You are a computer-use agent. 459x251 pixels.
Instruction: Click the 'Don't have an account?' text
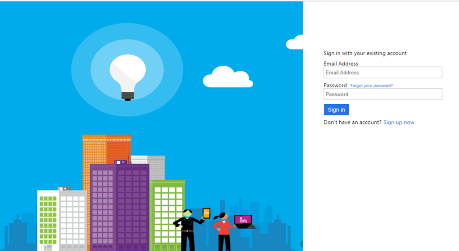coord(352,122)
